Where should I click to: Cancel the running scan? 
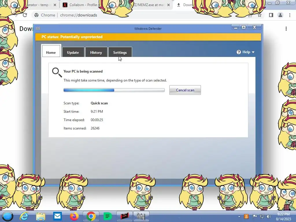click(x=185, y=90)
